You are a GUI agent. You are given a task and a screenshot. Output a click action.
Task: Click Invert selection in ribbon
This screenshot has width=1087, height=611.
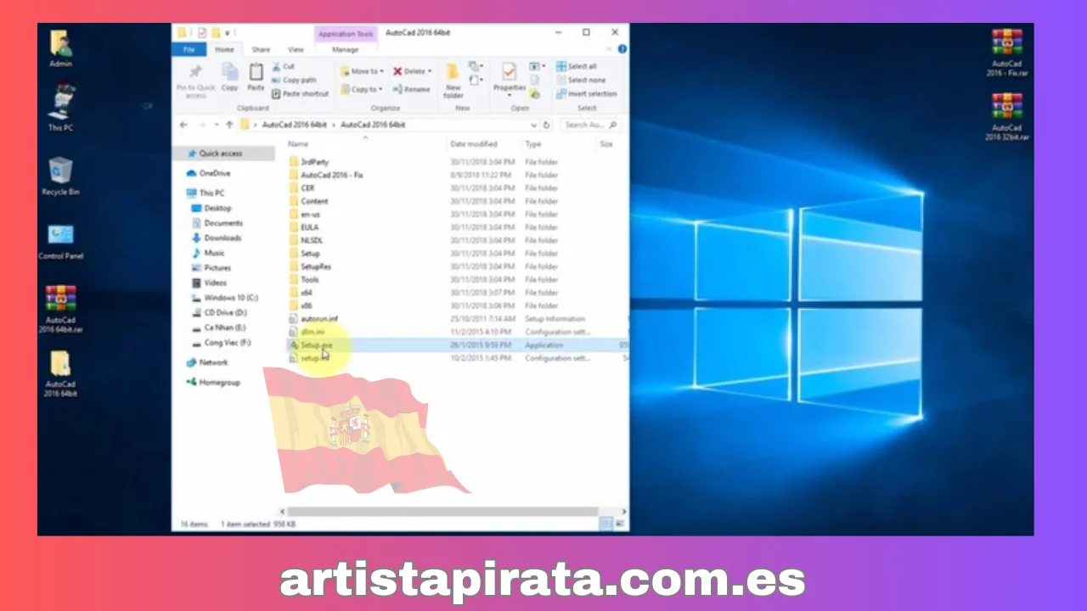587,93
